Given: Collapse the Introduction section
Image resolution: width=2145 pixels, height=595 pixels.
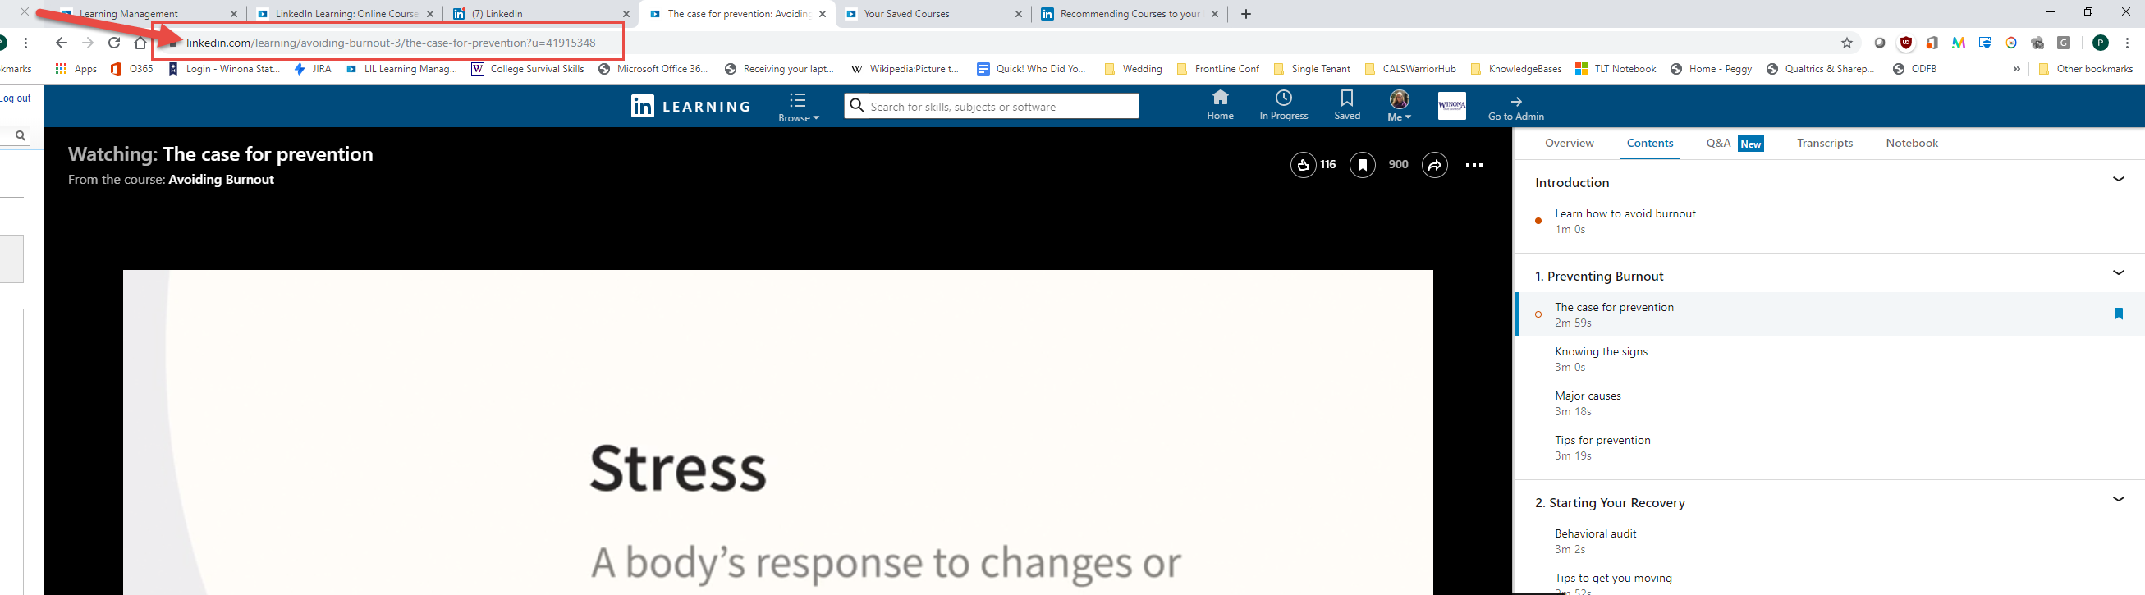Looking at the screenshot, I should 2118,179.
